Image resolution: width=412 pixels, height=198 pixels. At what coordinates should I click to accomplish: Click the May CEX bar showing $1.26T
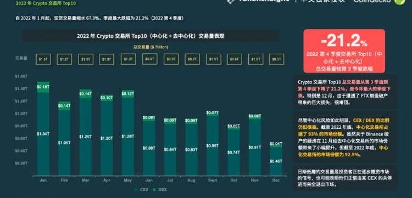[127, 137]
